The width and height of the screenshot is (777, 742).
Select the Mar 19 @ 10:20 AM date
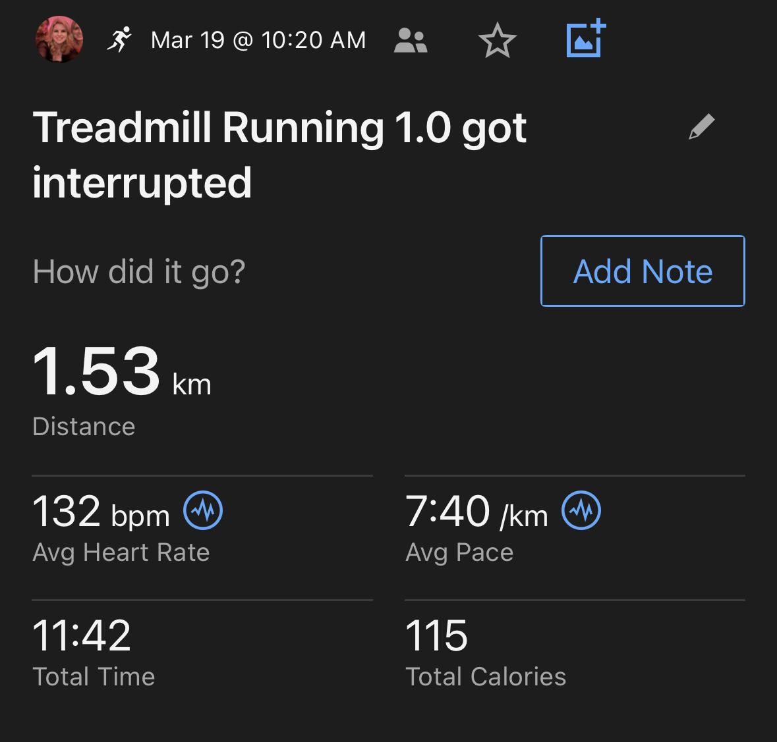pos(258,40)
